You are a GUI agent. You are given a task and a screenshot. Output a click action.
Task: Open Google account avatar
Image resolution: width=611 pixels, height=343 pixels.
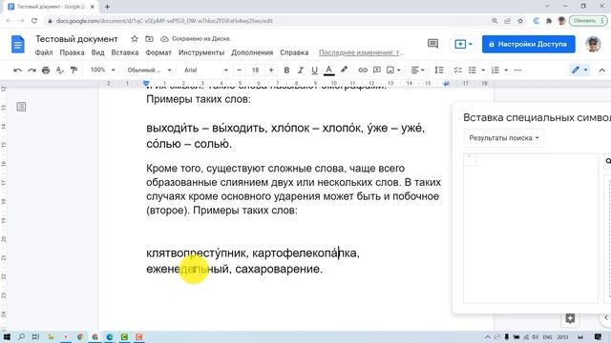593,44
